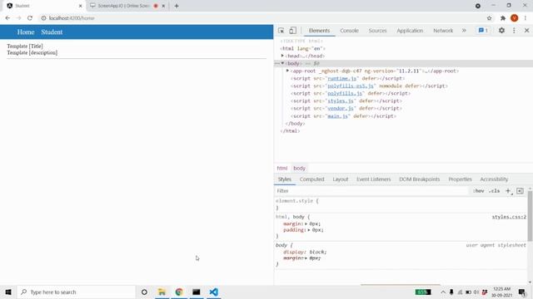Open the runtime.js script link

[x=341, y=78]
